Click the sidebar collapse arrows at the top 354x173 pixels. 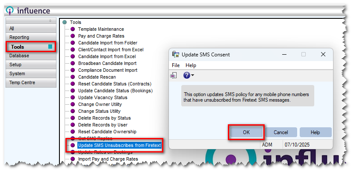pyautogui.click(x=50, y=21)
